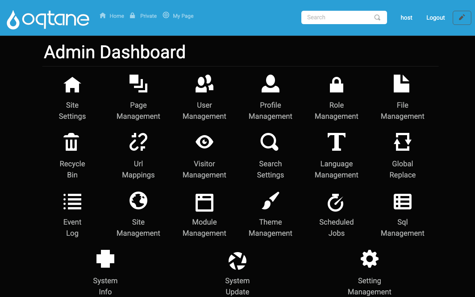Open Role Management padlock icon
475x297 pixels.
tap(337, 85)
